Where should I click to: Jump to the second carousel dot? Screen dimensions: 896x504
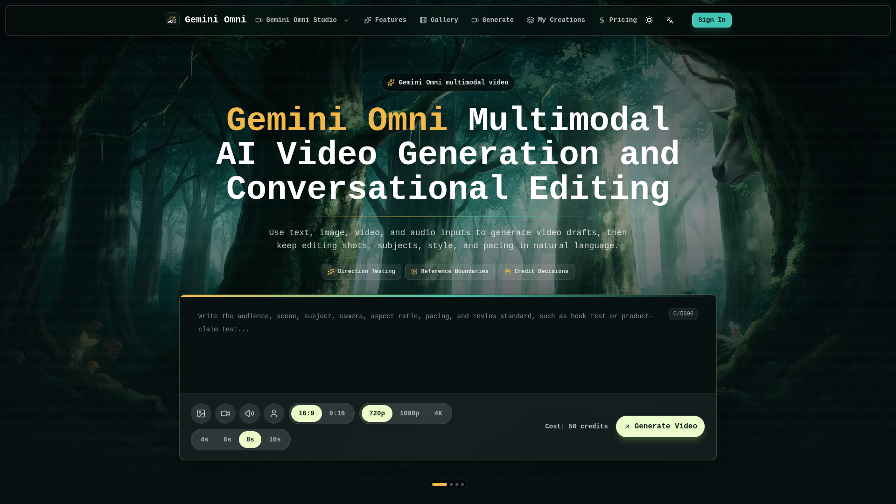[x=451, y=484]
